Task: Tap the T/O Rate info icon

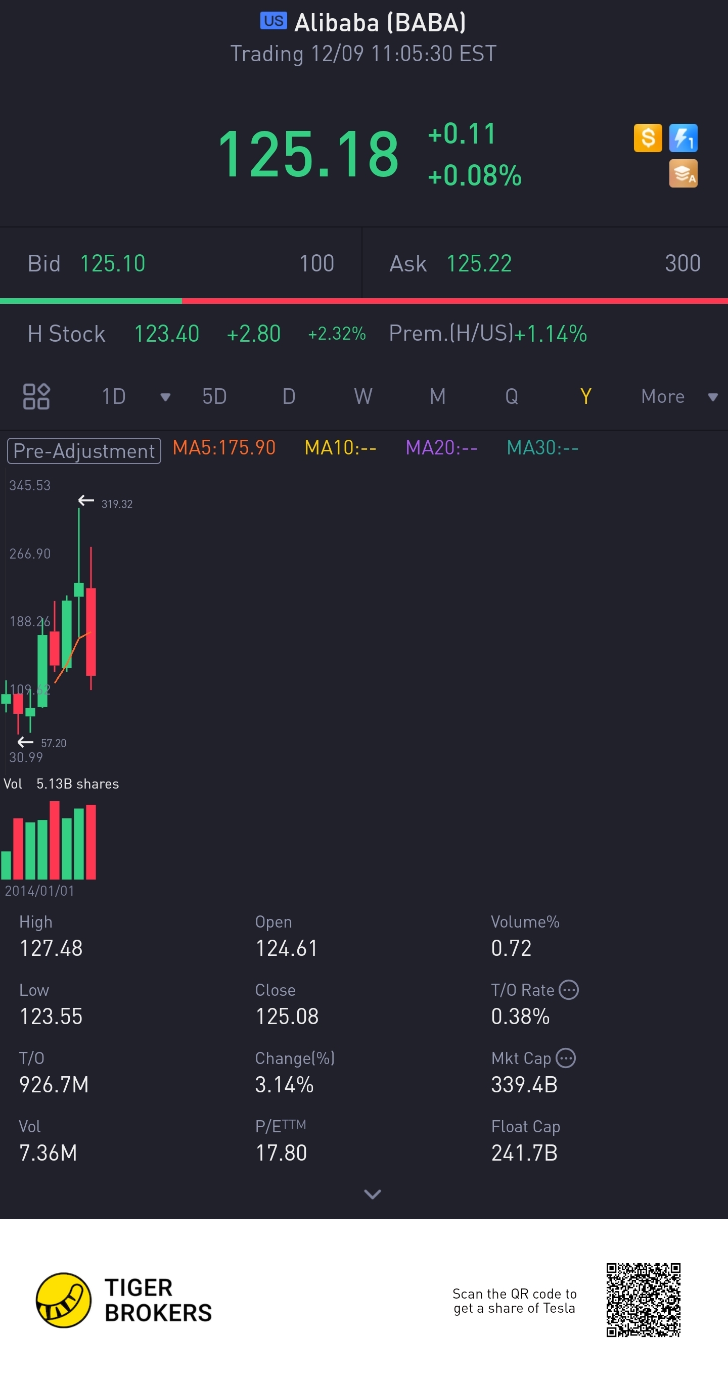Action: click(x=568, y=990)
